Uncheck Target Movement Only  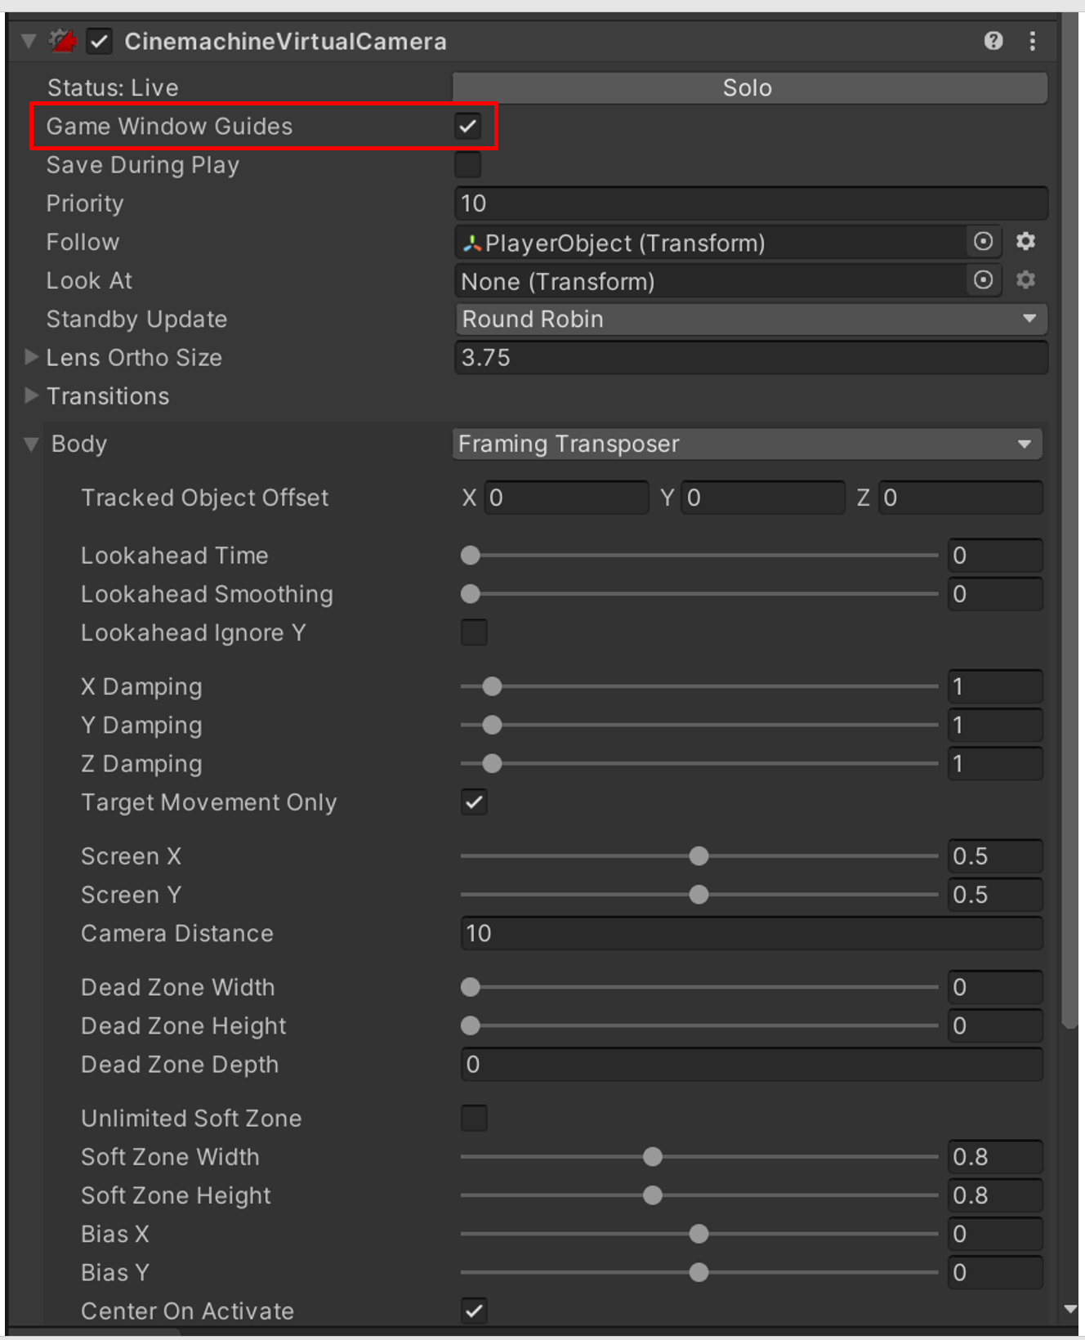tap(474, 802)
